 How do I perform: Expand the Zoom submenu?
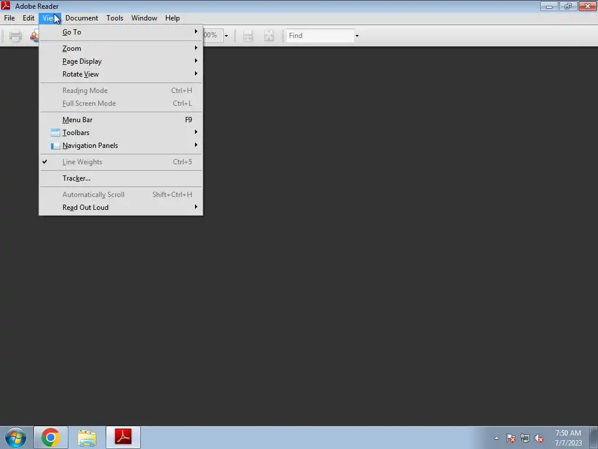click(x=121, y=49)
